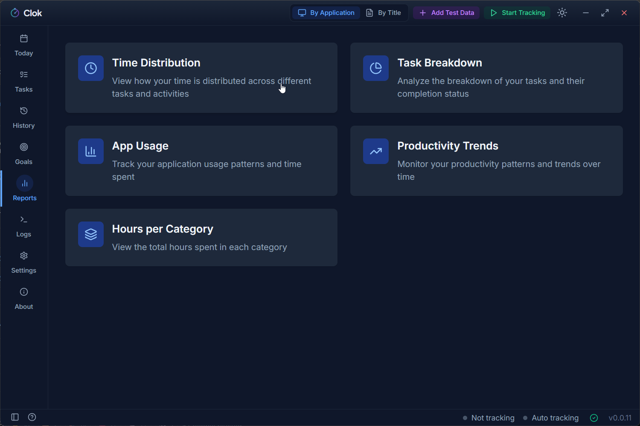Click the Not tracking status indicator

click(489, 418)
